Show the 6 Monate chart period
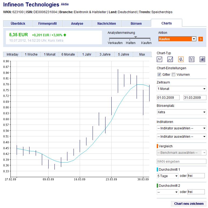208x208 pixels. (x=68, y=54)
